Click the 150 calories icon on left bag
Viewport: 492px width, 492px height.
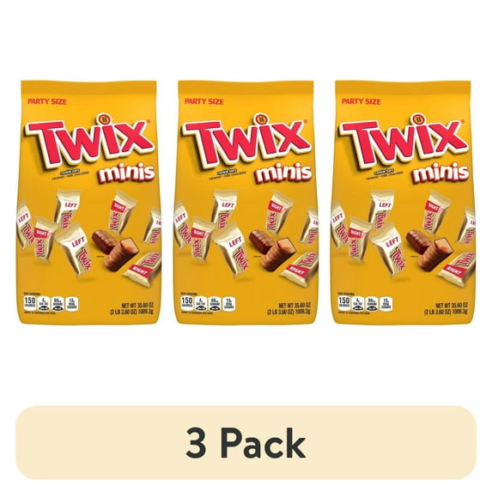click(x=30, y=303)
